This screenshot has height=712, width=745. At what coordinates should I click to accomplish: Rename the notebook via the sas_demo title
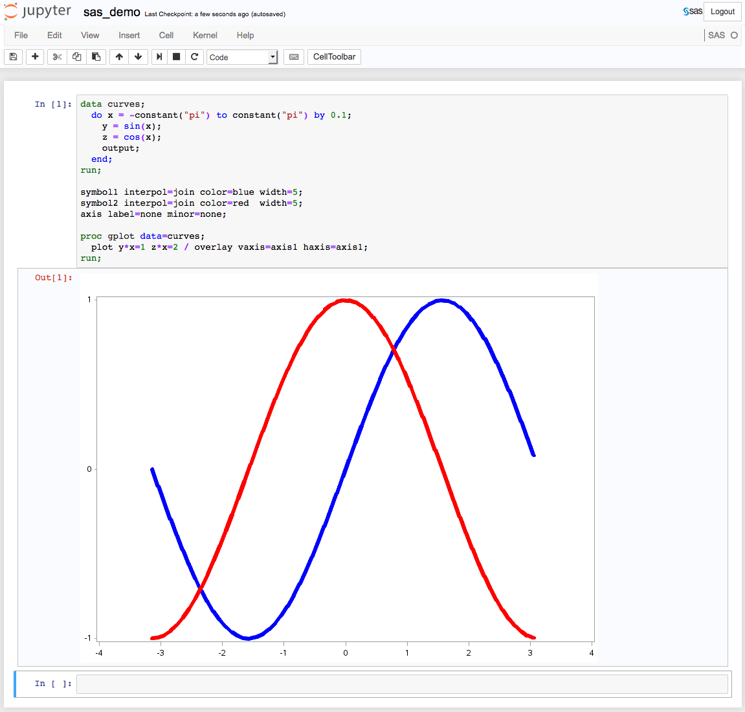[x=111, y=12]
